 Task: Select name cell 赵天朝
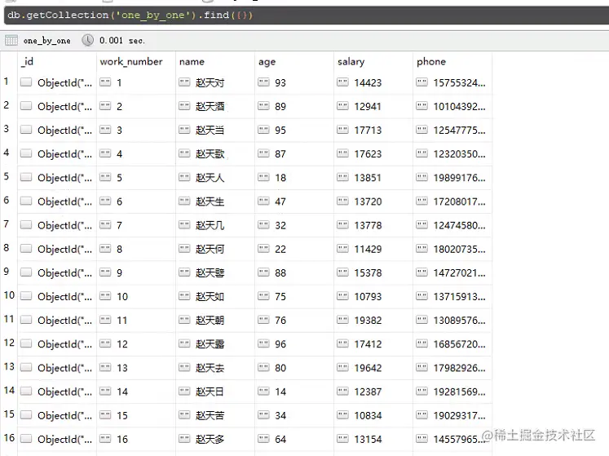coord(210,321)
